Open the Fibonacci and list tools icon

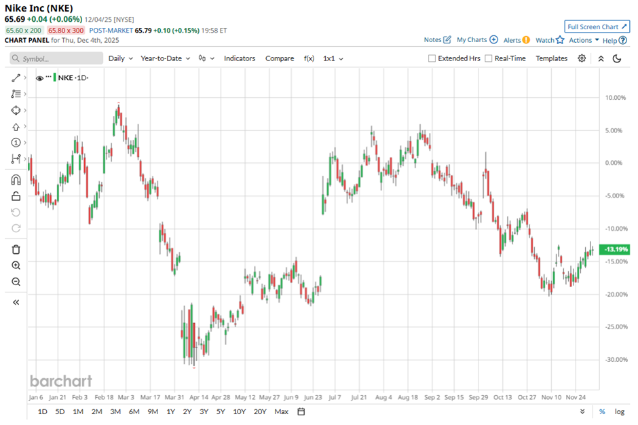[16, 94]
